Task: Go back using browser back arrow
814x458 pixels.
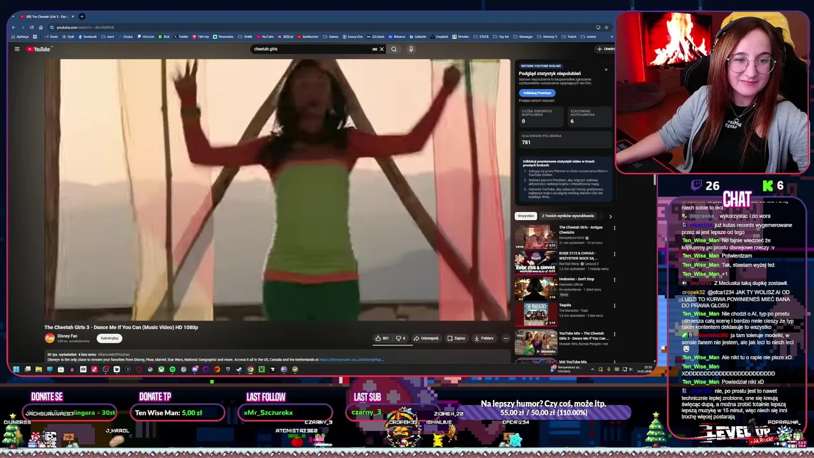Action: (x=13, y=27)
